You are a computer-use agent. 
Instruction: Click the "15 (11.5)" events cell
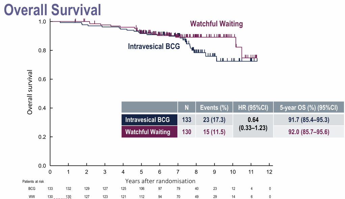coord(214,132)
